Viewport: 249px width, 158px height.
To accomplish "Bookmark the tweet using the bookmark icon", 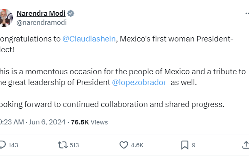I will pyautogui.click(x=185, y=145).
